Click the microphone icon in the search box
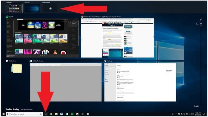Image resolution: width=208 pixels, height=117 pixels. [41, 114]
